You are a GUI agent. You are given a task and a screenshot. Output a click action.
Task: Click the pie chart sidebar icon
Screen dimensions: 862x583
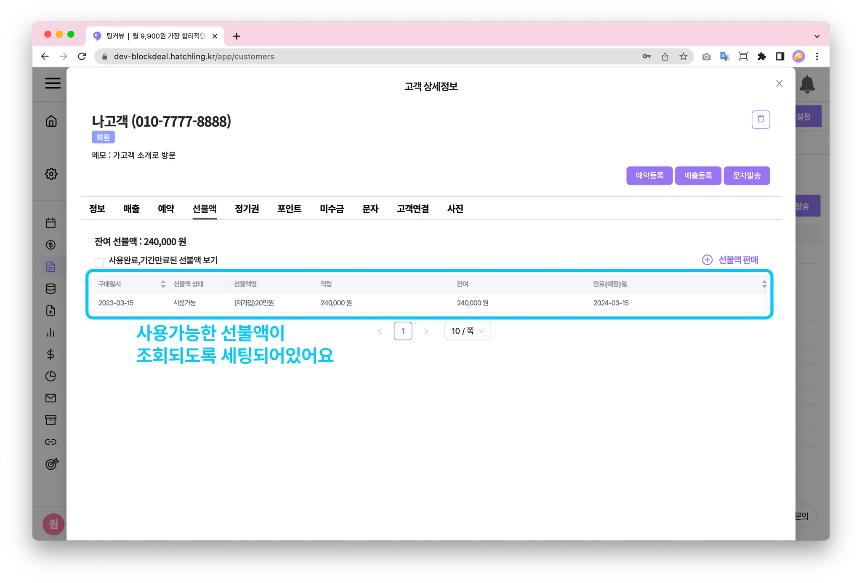(x=51, y=376)
